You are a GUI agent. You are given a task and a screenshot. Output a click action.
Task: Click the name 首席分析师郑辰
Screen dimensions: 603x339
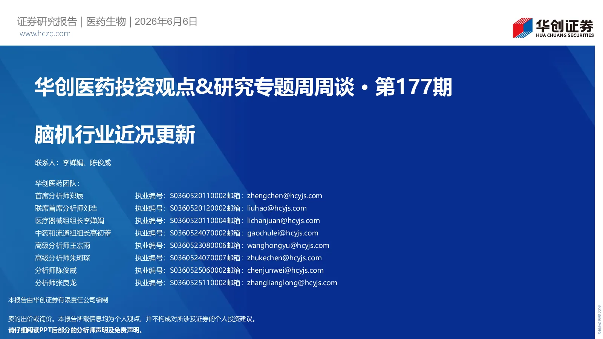(59, 196)
